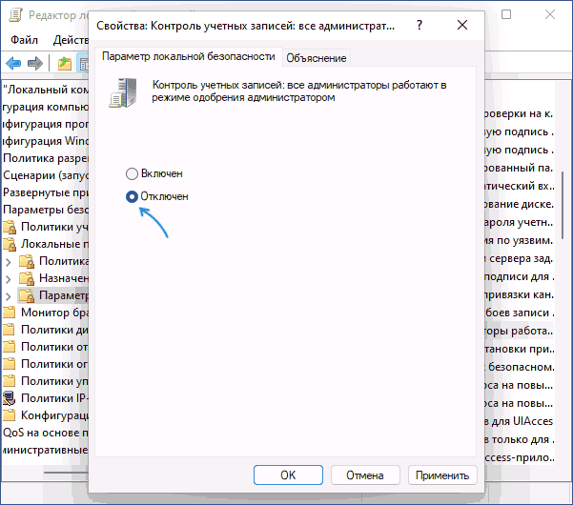573x505 pixels.
Task: Click the "Политики IP-" computer icon
Action: (x=10, y=398)
